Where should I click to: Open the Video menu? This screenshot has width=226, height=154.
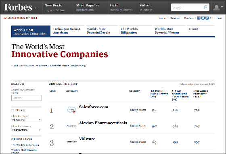click(144, 6)
